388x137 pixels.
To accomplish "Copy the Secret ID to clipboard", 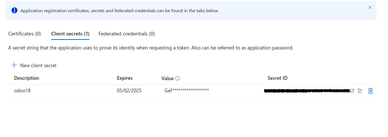I will coord(360,91).
